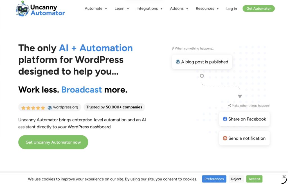Click the Log in link
Screen dimensions: 288x185
point(231,9)
